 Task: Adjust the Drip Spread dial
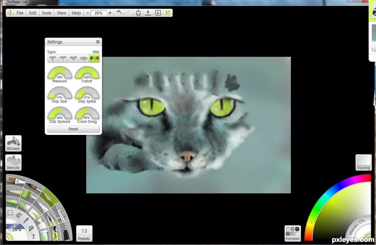[x=60, y=113]
